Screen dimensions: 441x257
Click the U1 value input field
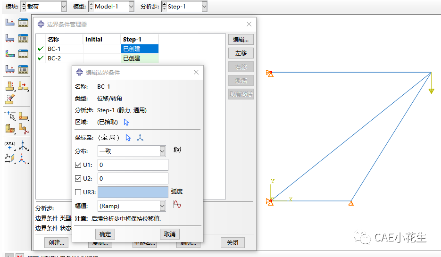click(133, 165)
